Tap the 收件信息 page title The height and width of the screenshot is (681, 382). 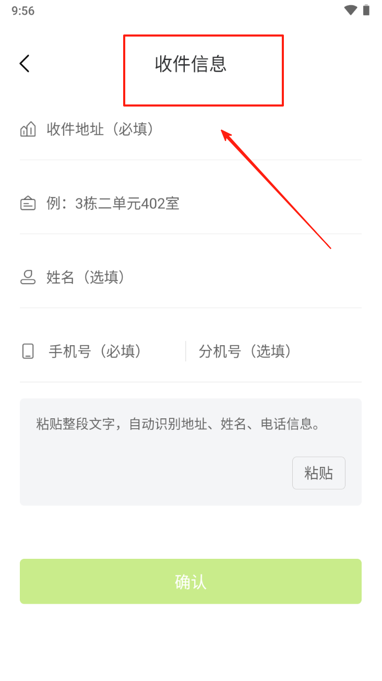coord(190,64)
